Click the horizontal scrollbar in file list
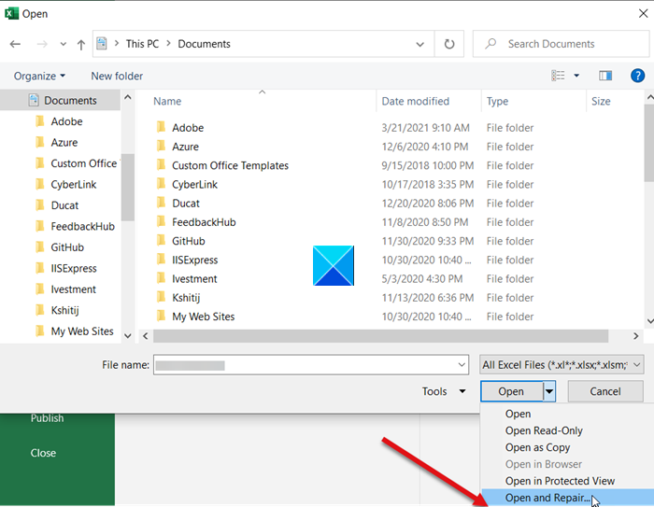 [x=380, y=335]
